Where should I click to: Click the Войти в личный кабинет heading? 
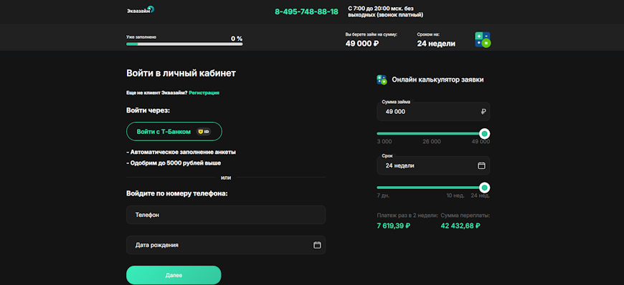tap(181, 73)
